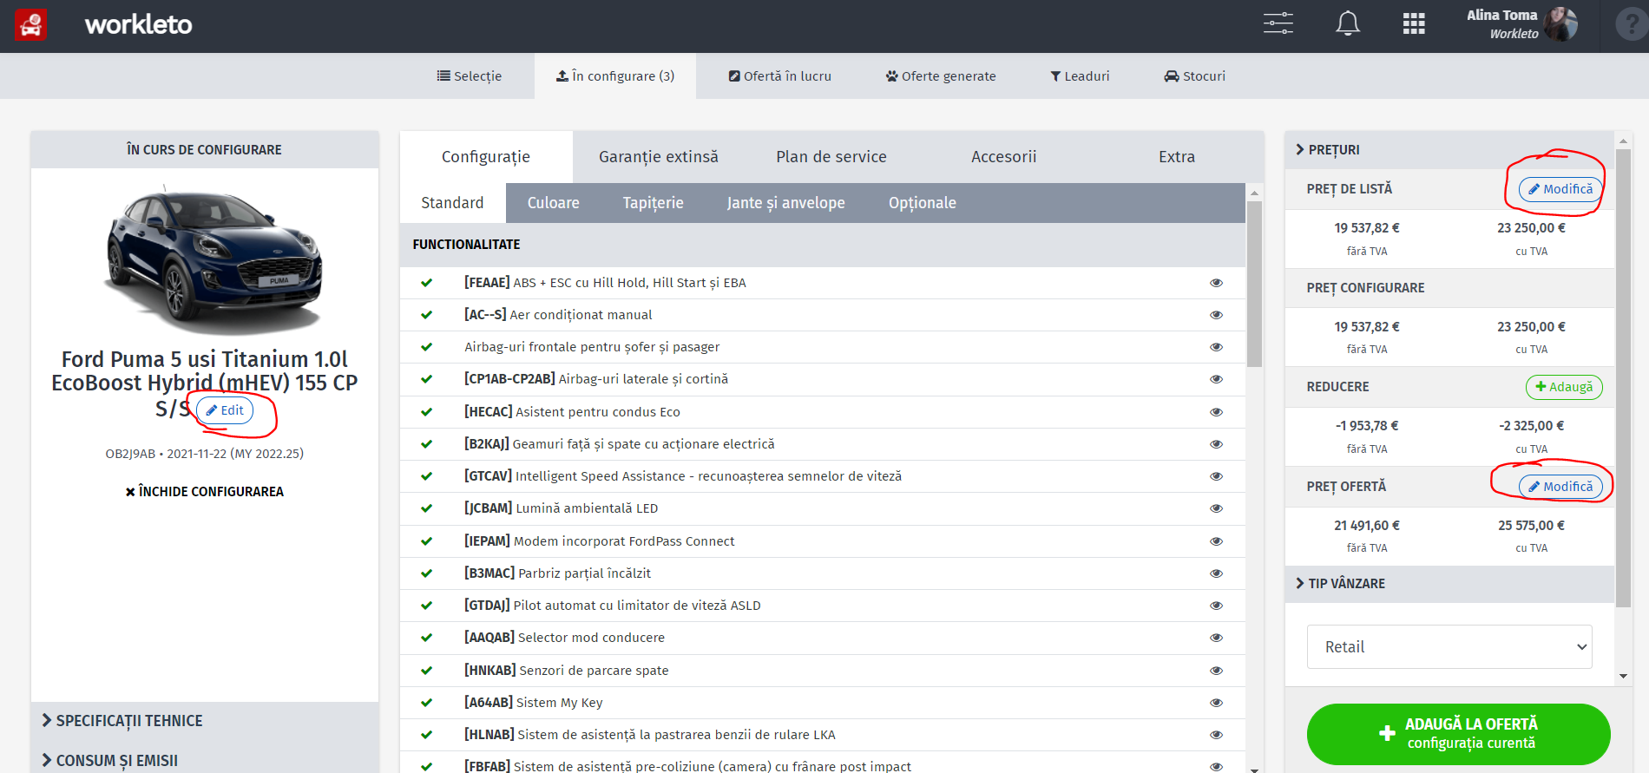Expand SPECIFICAȚII TEHNICE section
This screenshot has width=1649, height=773.
pos(122,721)
